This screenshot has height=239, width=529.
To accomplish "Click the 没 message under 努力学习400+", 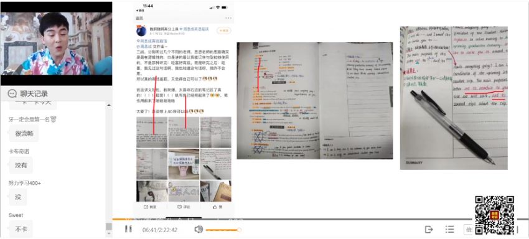I will (18, 197).
